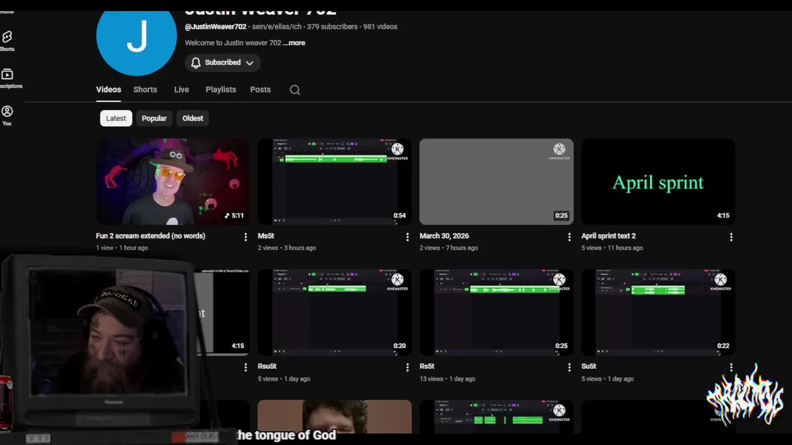The height and width of the screenshot is (445, 792).
Task: Click the Rs5t video title
Action: 427,367
